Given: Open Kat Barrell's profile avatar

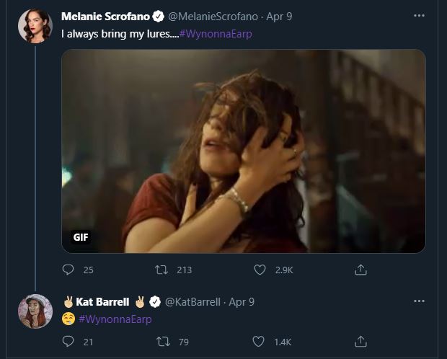Looking at the screenshot, I should (x=35, y=311).
